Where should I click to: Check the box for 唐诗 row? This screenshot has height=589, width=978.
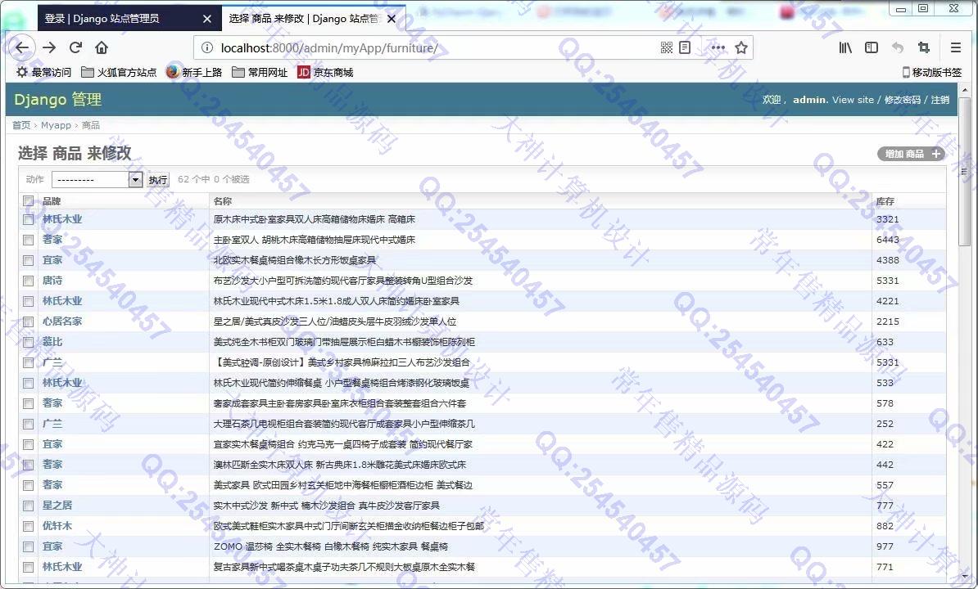tap(28, 281)
